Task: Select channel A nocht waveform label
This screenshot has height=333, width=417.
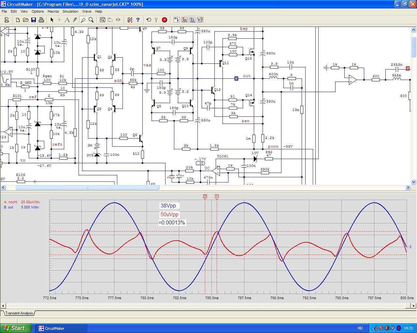Action: coord(11,202)
